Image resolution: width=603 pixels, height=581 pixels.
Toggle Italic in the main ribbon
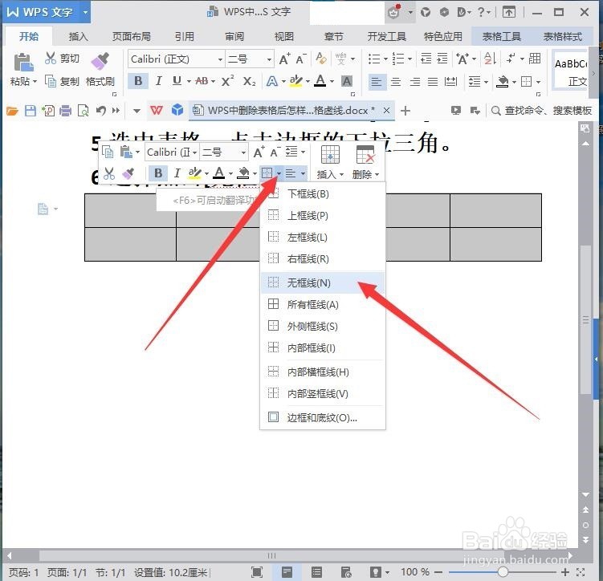158,81
